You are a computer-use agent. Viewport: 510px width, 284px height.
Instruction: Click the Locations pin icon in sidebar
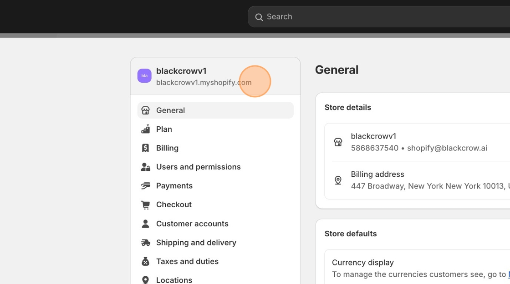click(146, 280)
